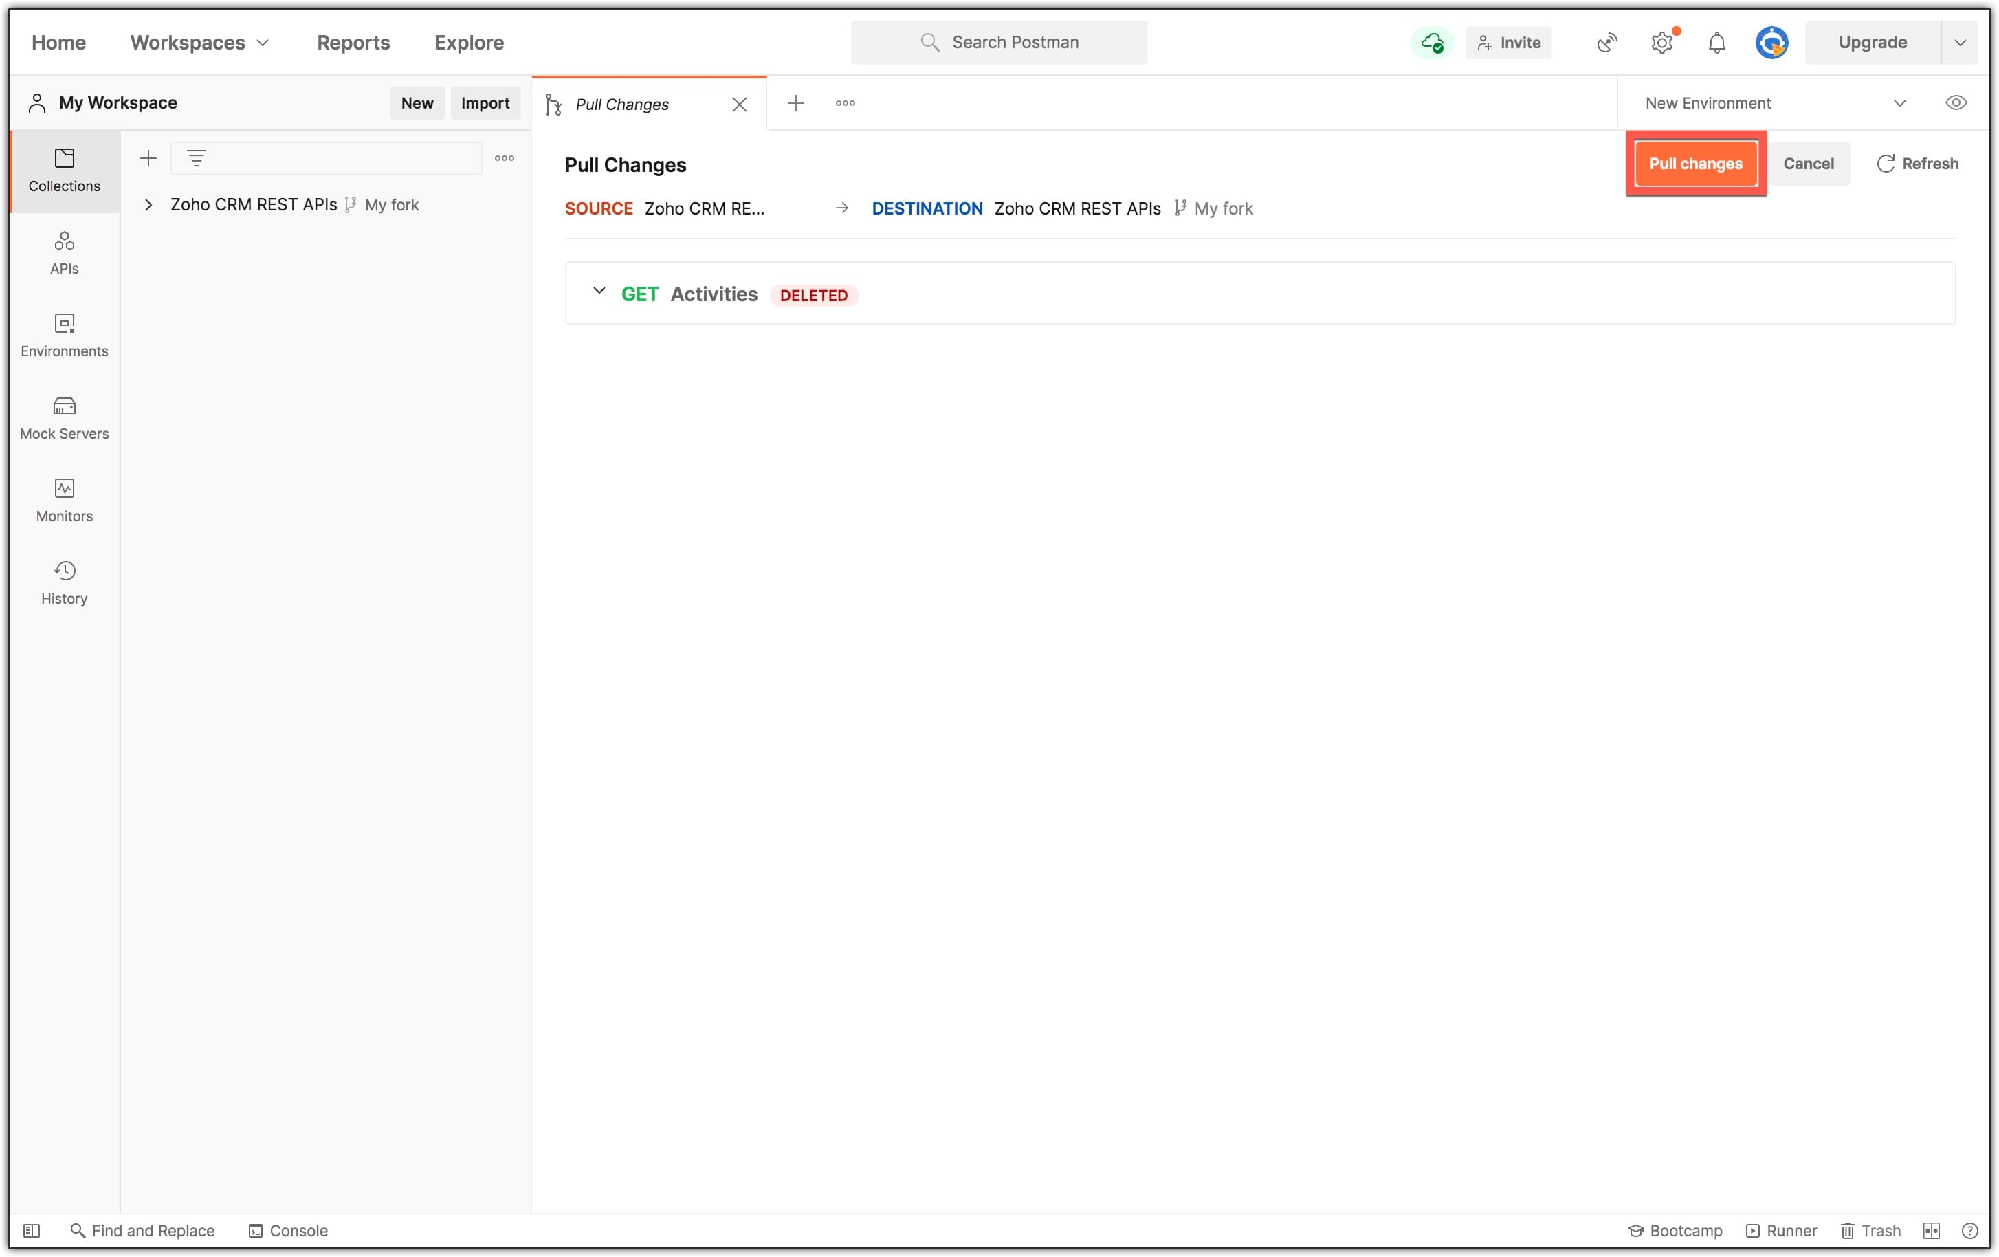Screen dimensions: 1999x1257
Task: Open the settings gear icon
Action: pos(1662,43)
